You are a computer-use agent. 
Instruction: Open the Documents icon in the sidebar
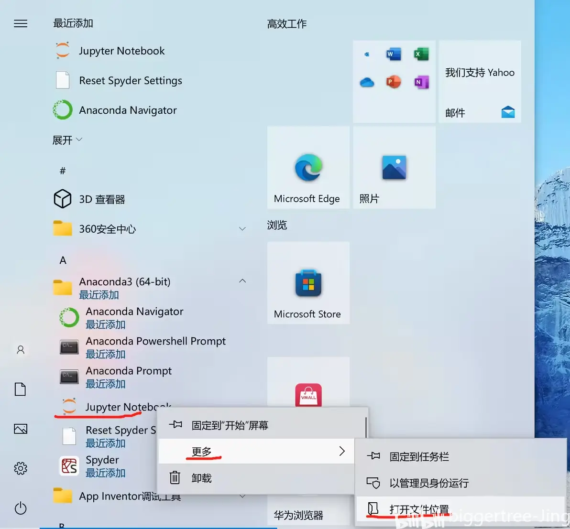click(x=21, y=389)
